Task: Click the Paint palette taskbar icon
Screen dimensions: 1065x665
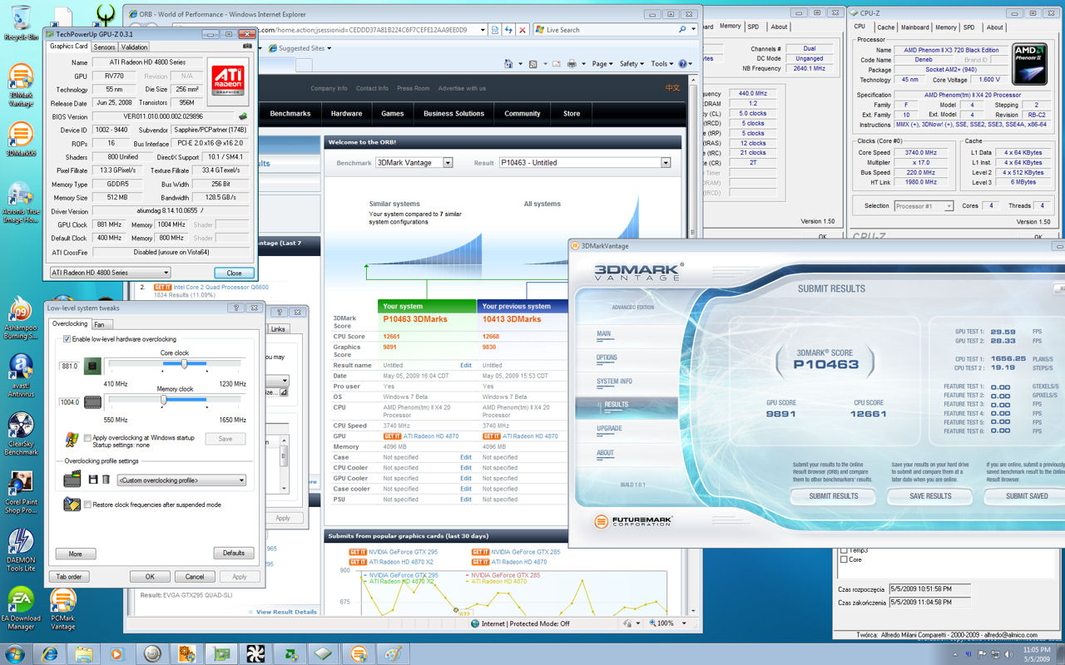Action: [x=391, y=653]
